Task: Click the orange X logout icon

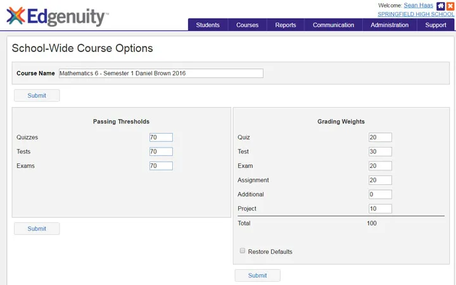Action: (x=450, y=6)
